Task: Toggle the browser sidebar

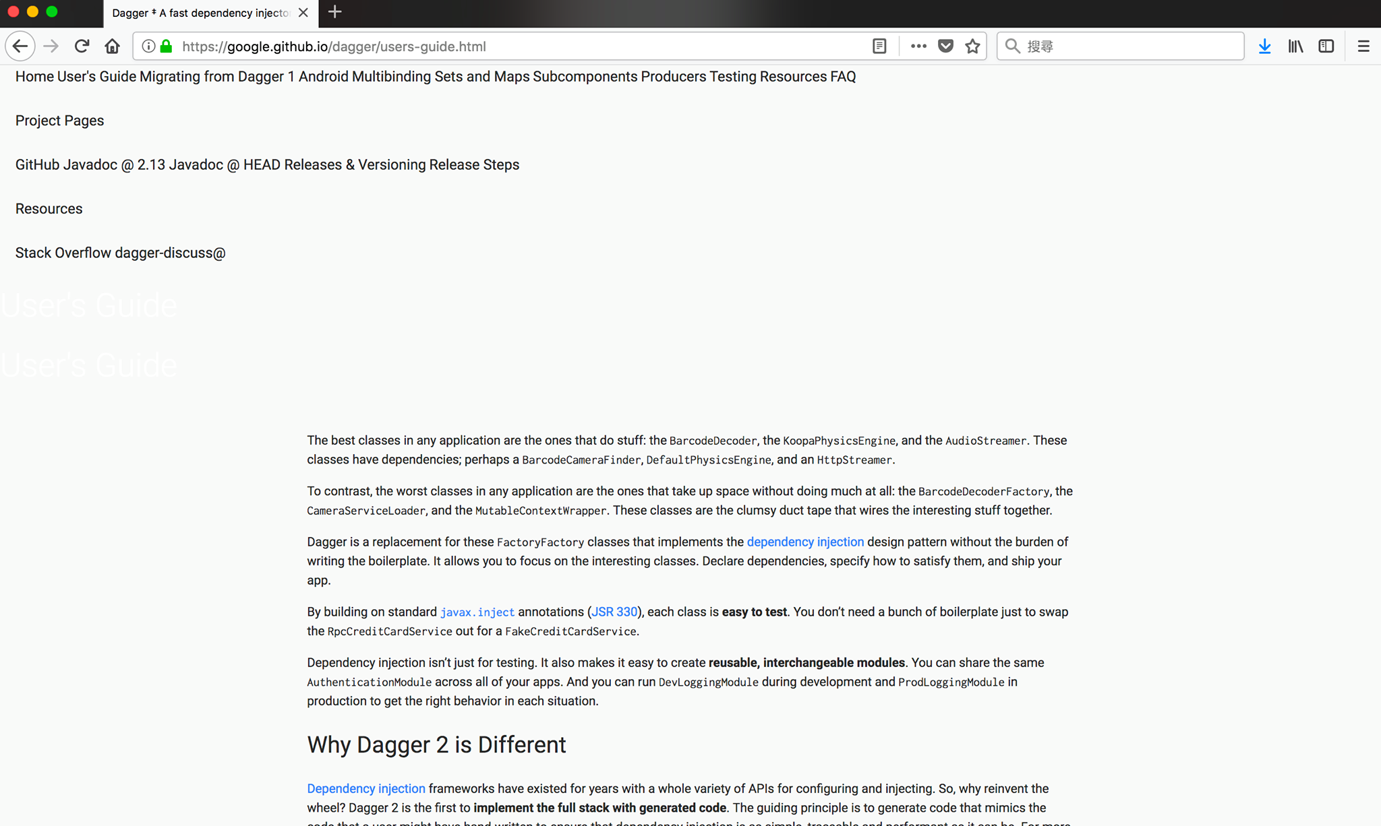Action: [x=1326, y=46]
